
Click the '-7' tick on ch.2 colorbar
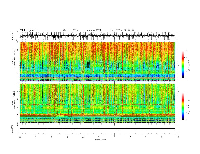point(186,120)
